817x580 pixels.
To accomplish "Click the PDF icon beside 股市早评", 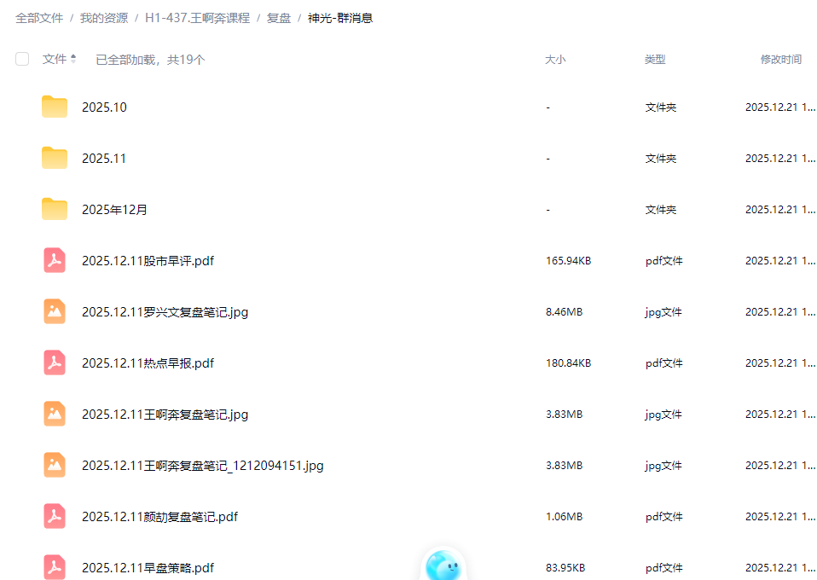I will [55, 260].
